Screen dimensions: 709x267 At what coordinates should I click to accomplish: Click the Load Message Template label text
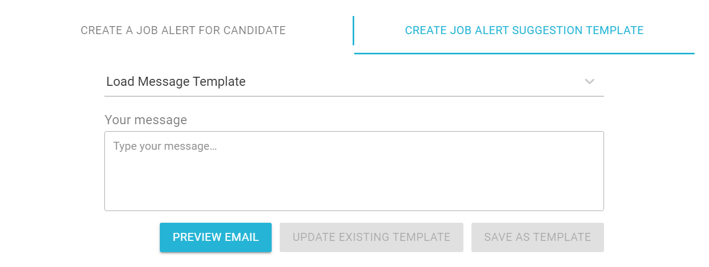click(176, 82)
